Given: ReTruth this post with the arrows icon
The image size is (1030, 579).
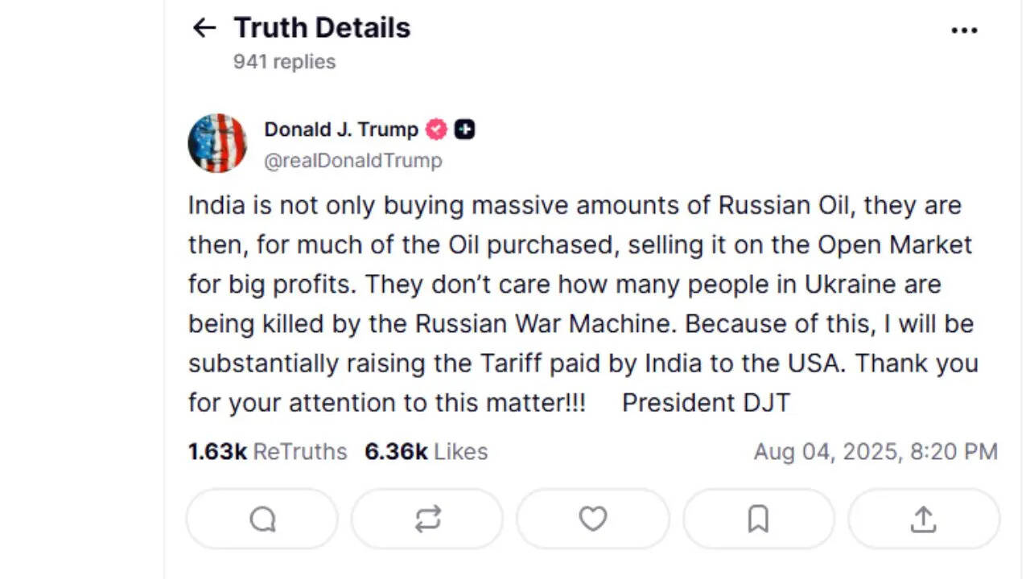Looking at the screenshot, I should 427,519.
